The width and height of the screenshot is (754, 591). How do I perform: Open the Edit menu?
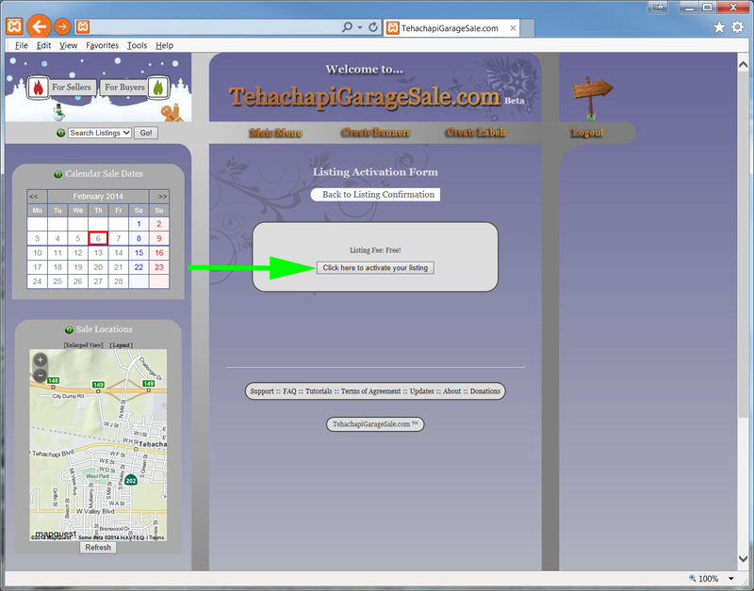click(x=43, y=45)
